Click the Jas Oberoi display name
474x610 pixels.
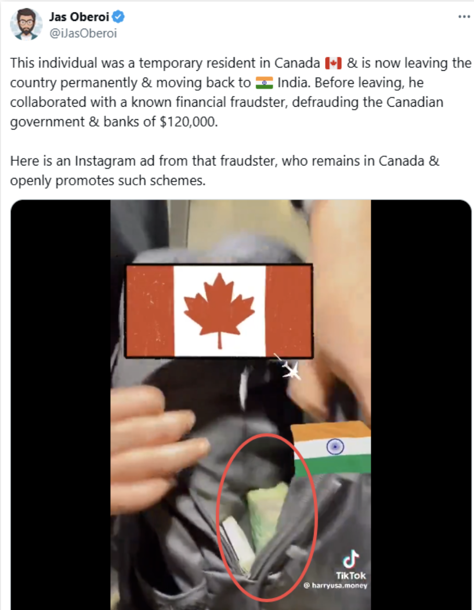(x=79, y=17)
